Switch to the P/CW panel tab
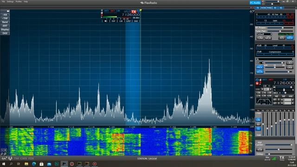This screenshot has width=297, height=167. pos(264,8)
